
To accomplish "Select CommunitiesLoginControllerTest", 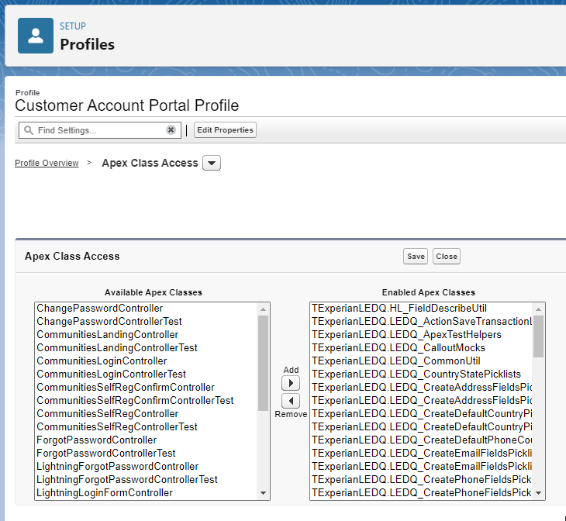I will tap(147, 374).
